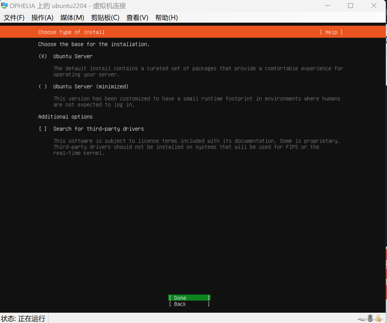Click the Back button
387x323 pixels.
[189, 304]
